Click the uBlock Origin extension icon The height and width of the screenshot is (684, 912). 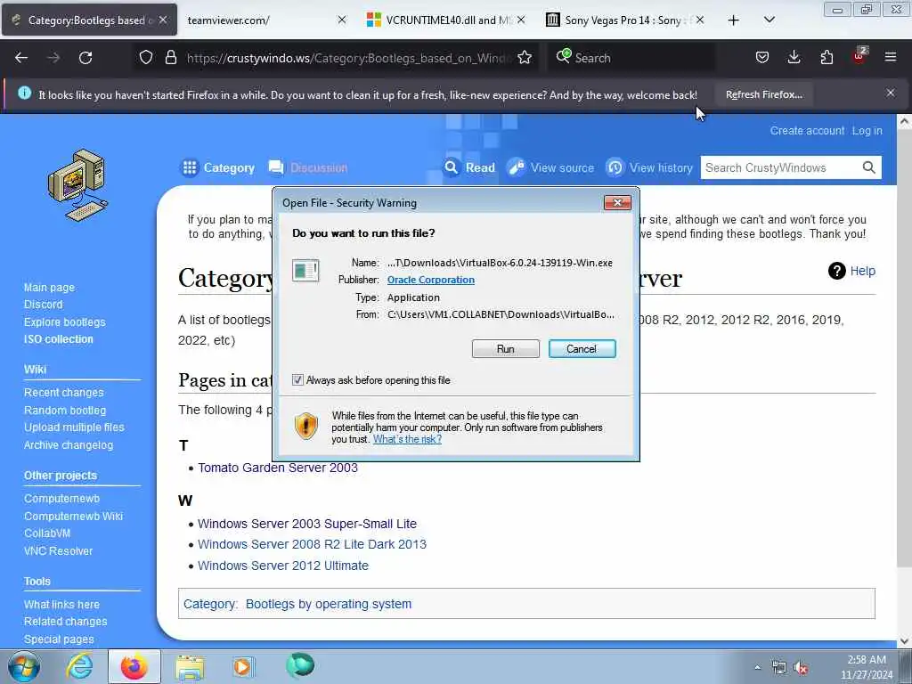point(859,56)
